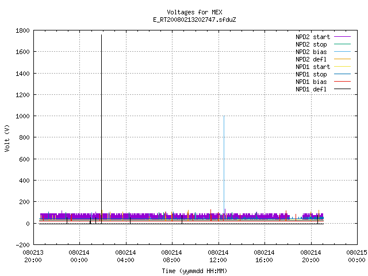The image size is (368, 276).
Task: Click the '080214 16:00' time tick label
Action: 264,256
